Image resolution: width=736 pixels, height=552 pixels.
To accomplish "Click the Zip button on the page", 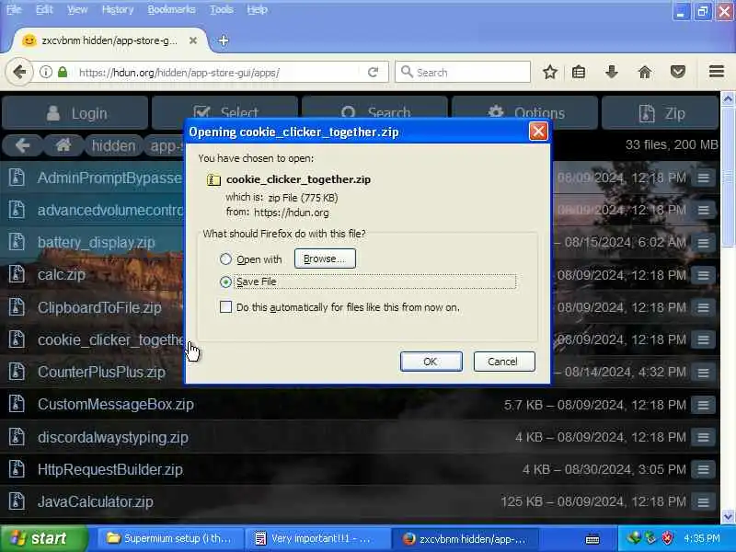I will pos(660,112).
